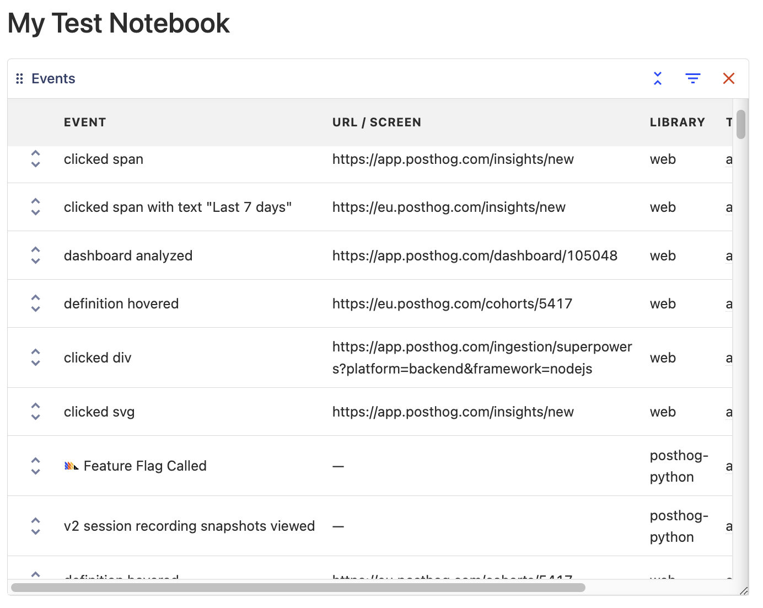This screenshot has width=763, height=608.
Task: Expand the "Feature Flag Called" row
Action: tap(36, 466)
